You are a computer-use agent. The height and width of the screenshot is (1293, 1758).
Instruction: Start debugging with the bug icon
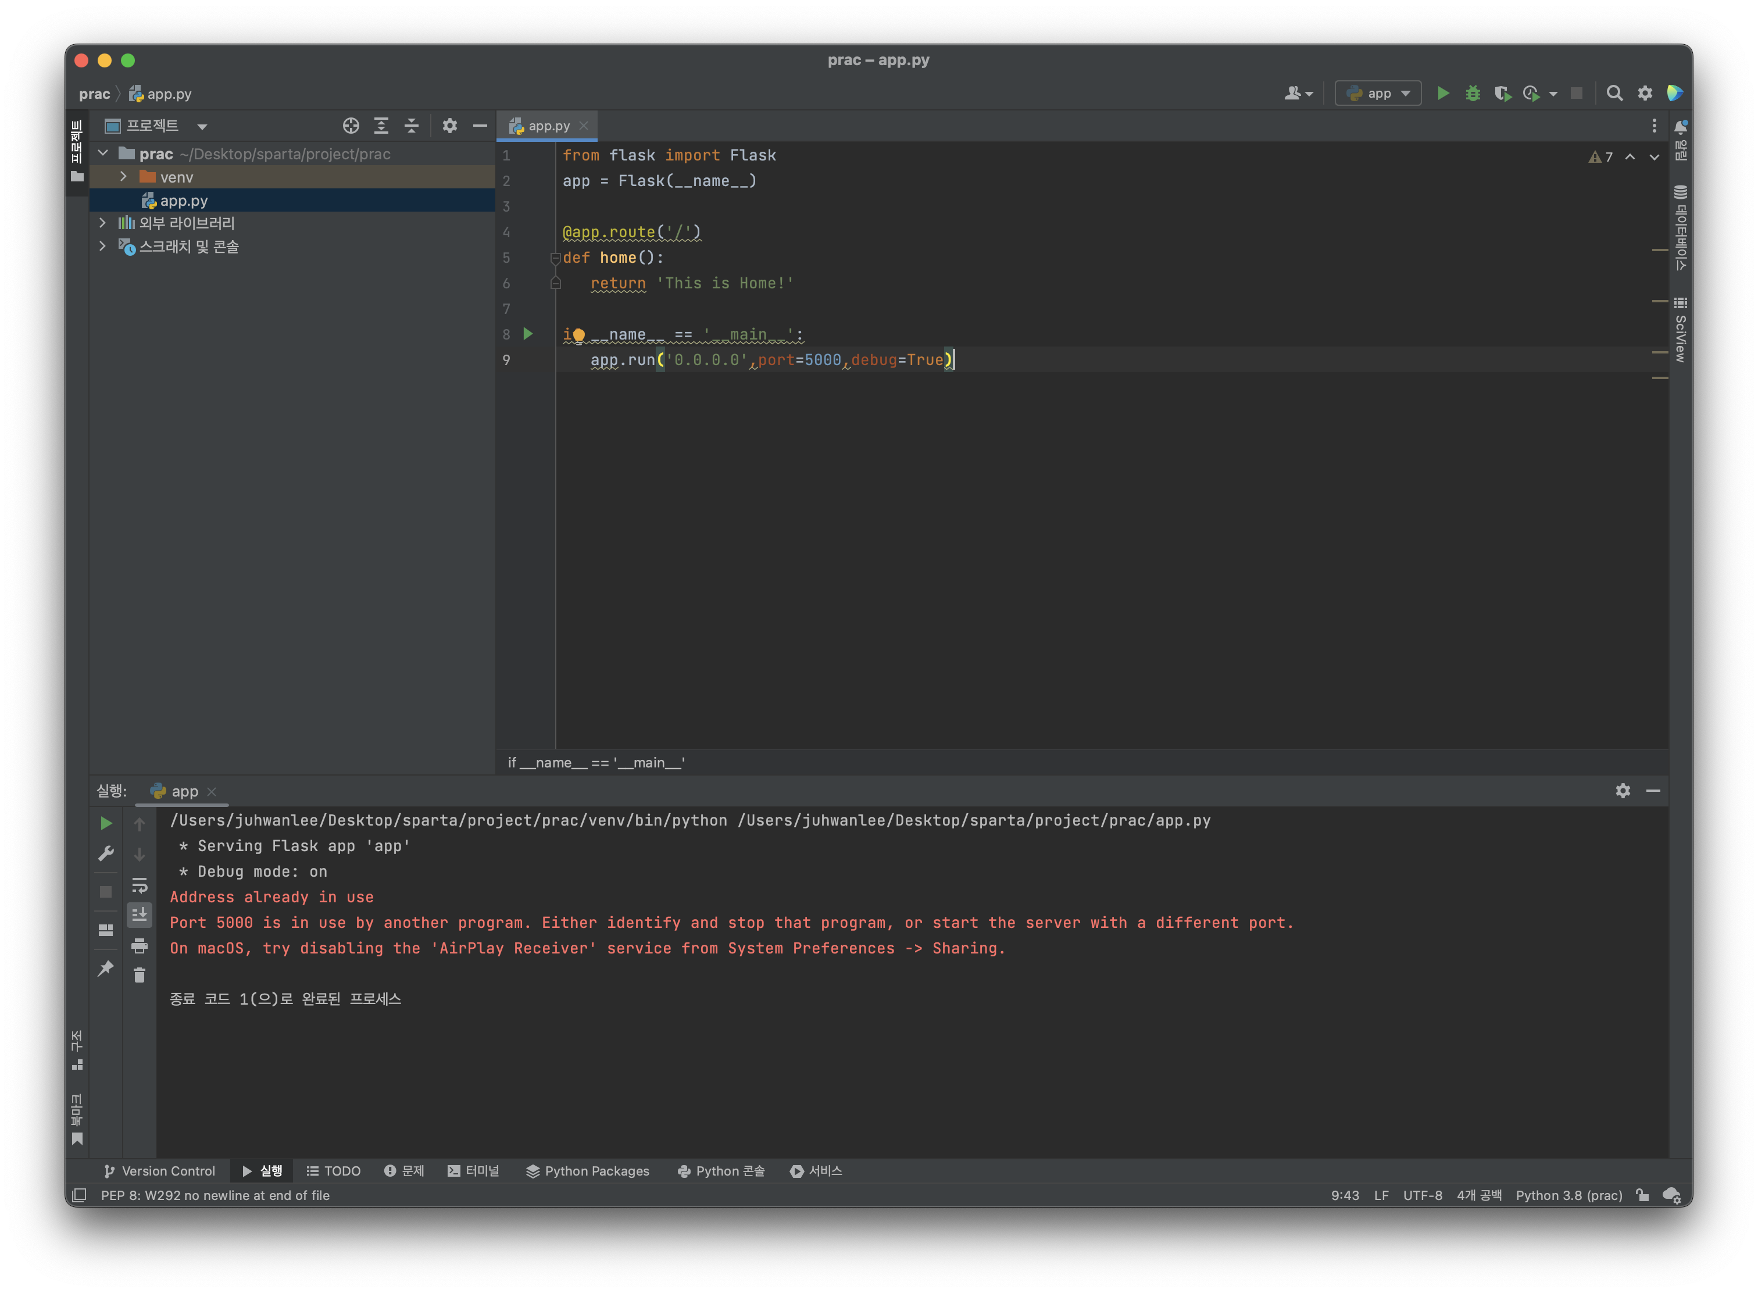pos(1473,93)
